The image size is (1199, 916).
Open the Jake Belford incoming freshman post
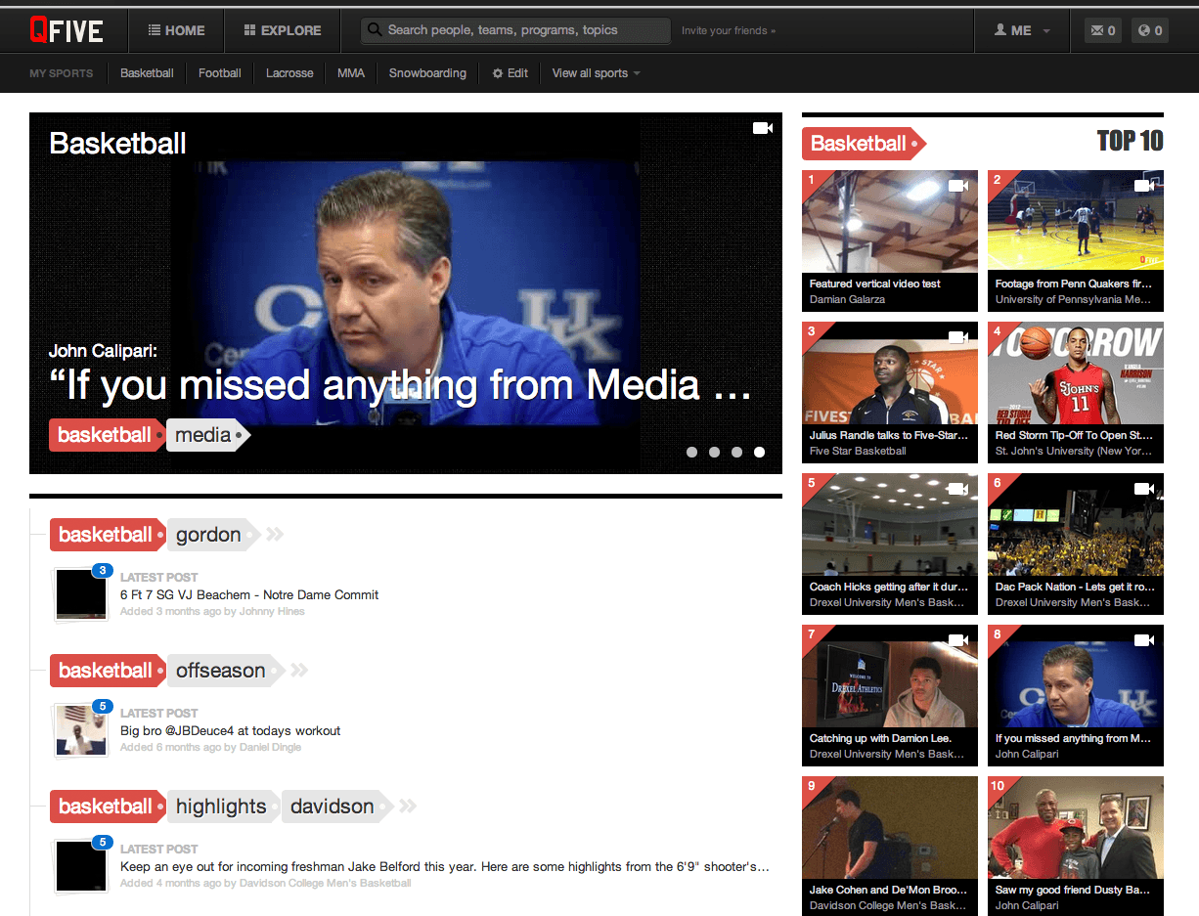[445, 866]
